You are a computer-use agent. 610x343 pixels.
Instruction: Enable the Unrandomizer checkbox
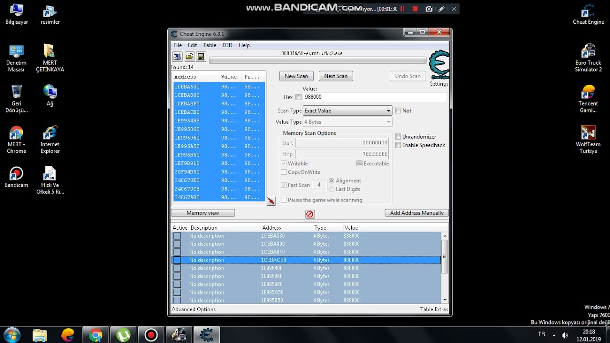coord(398,137)
